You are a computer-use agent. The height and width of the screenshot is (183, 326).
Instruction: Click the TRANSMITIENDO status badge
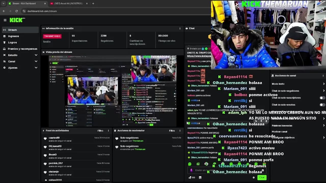pos(52,36)
